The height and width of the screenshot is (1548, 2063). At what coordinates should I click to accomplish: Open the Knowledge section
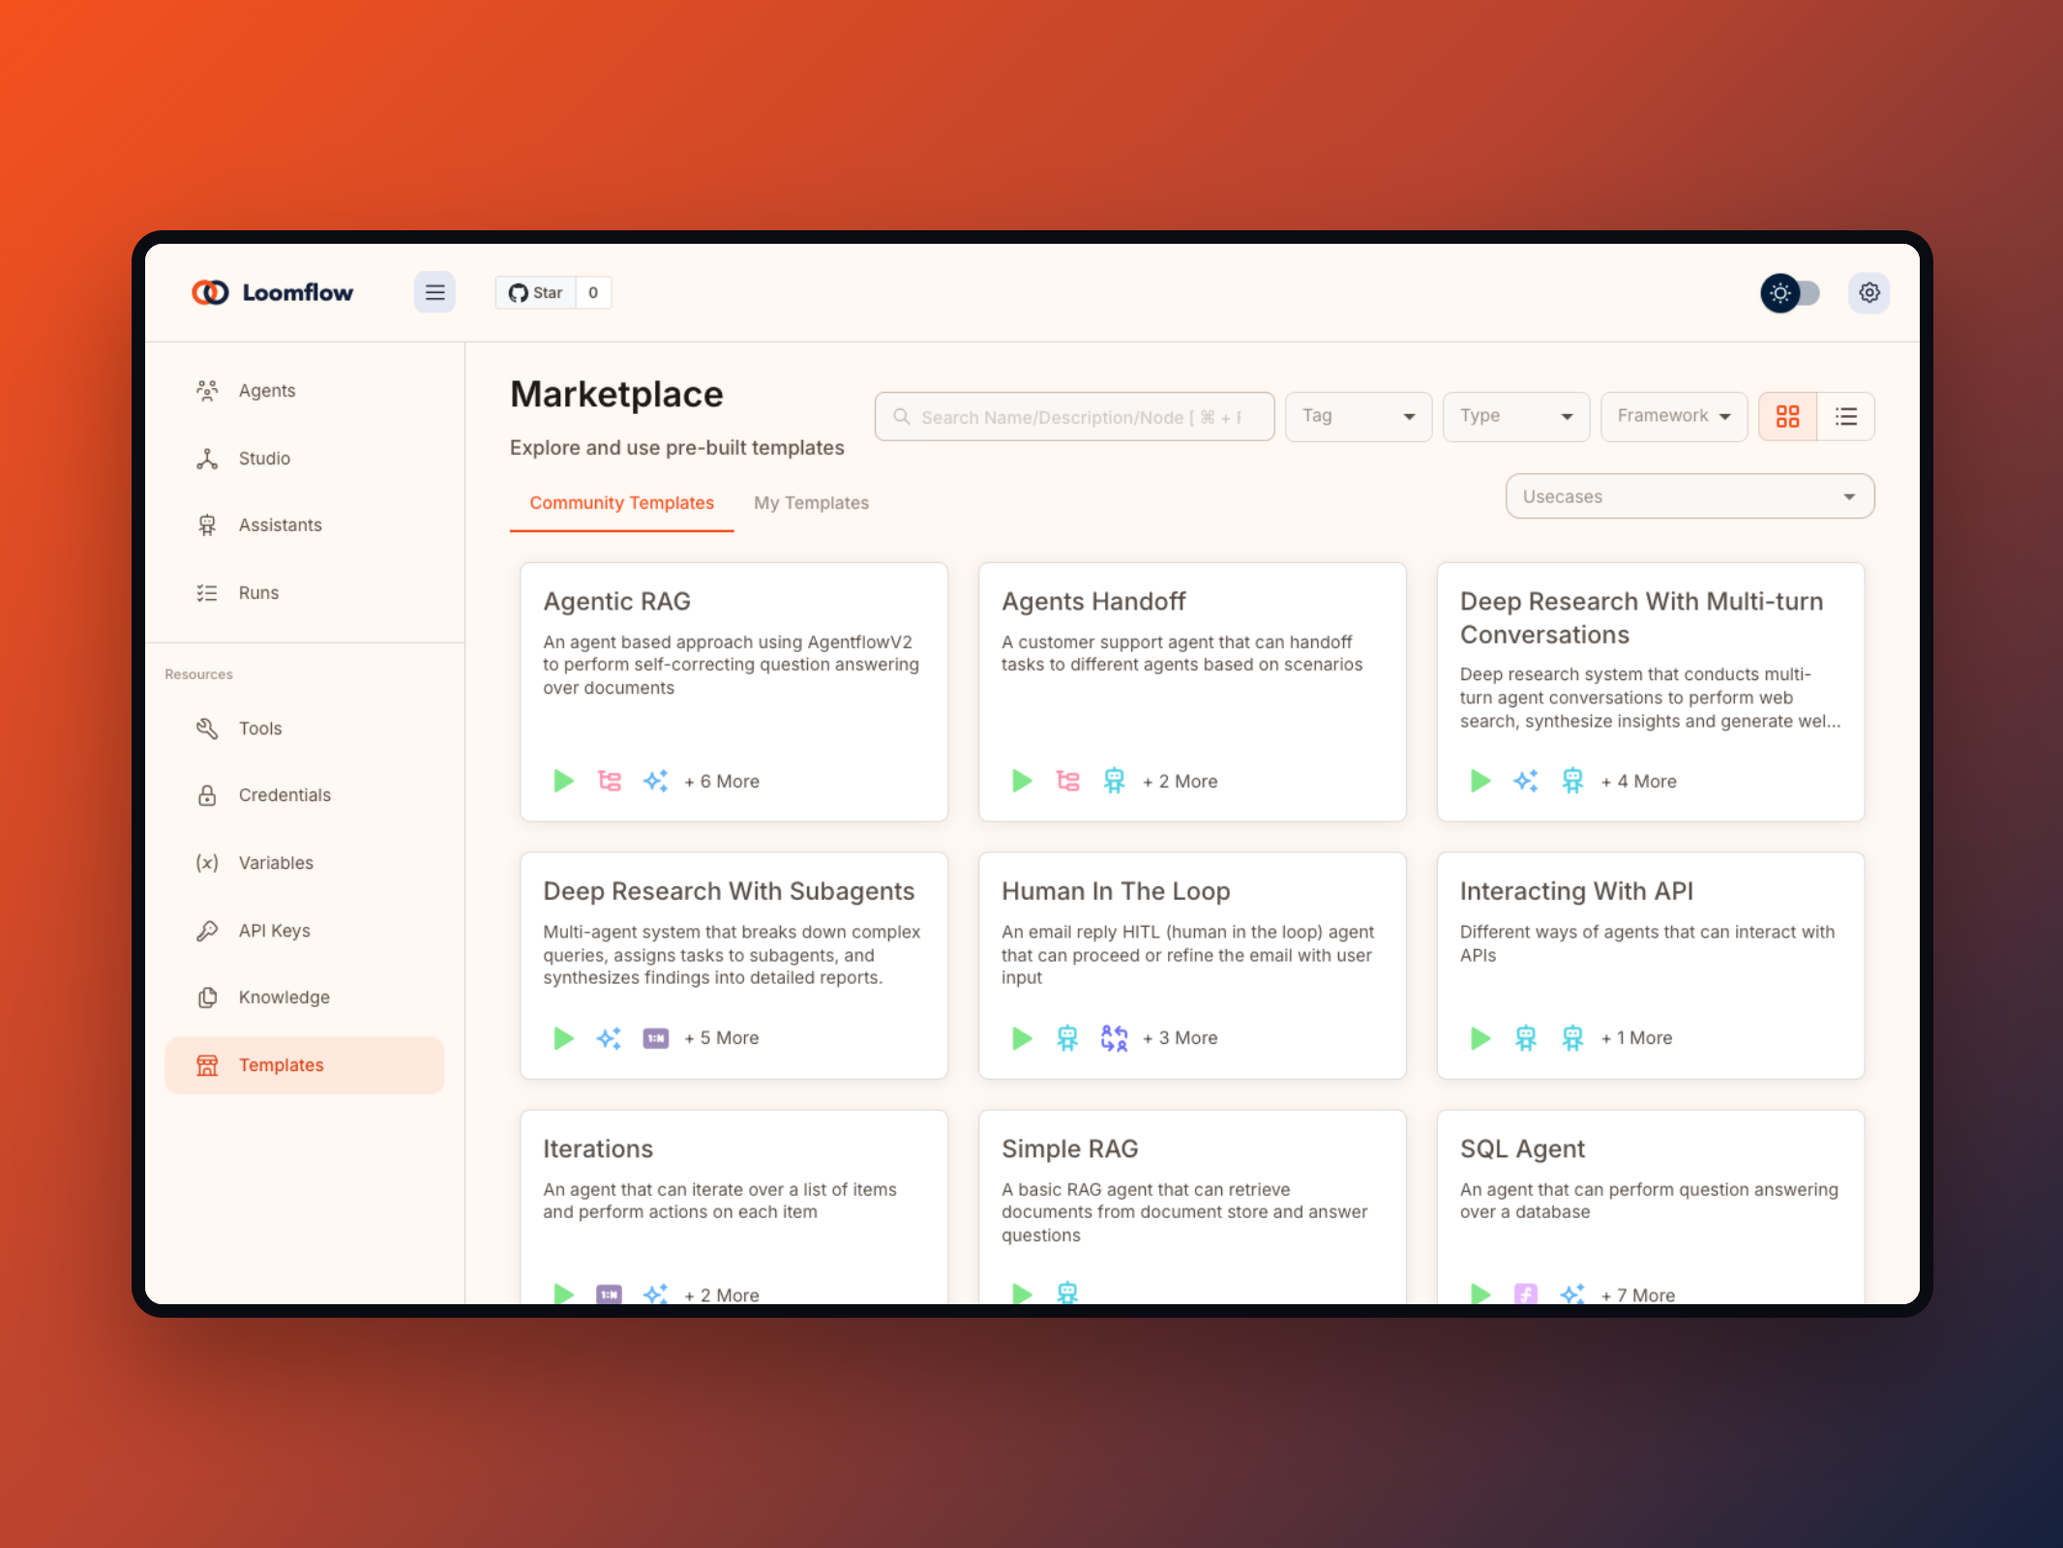304,997
